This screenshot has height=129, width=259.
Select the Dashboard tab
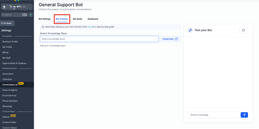[x=93, y=19]
